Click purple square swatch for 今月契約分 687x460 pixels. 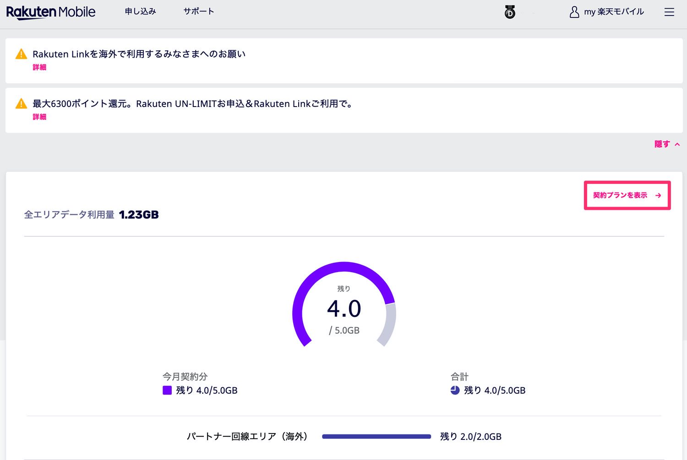(x=167, y=390)
